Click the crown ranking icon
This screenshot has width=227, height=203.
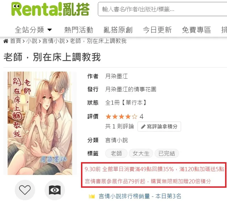pyautogui.click(x=92, y=196)
